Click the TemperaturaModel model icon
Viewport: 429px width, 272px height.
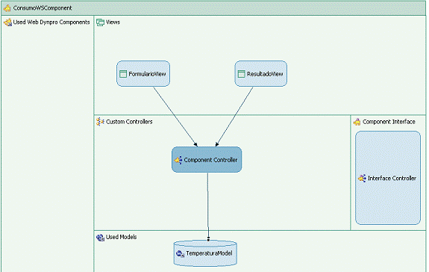pos(181,253)
